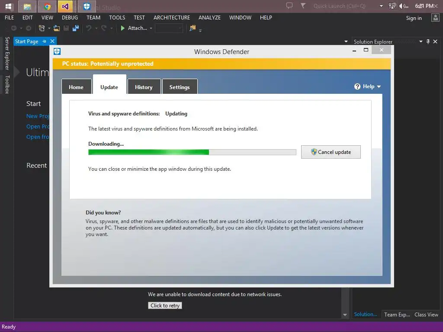The width and height of the screenshot is (443, 332).
Task: Open the TOOLS menu
Action: coord(117,17)
